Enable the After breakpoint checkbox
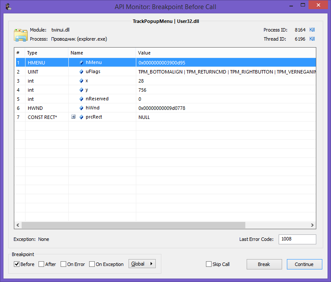This screenshot has width=331, height=282. tap(41, 264)
